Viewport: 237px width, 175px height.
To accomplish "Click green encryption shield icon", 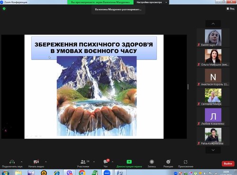I will point(4,9).
